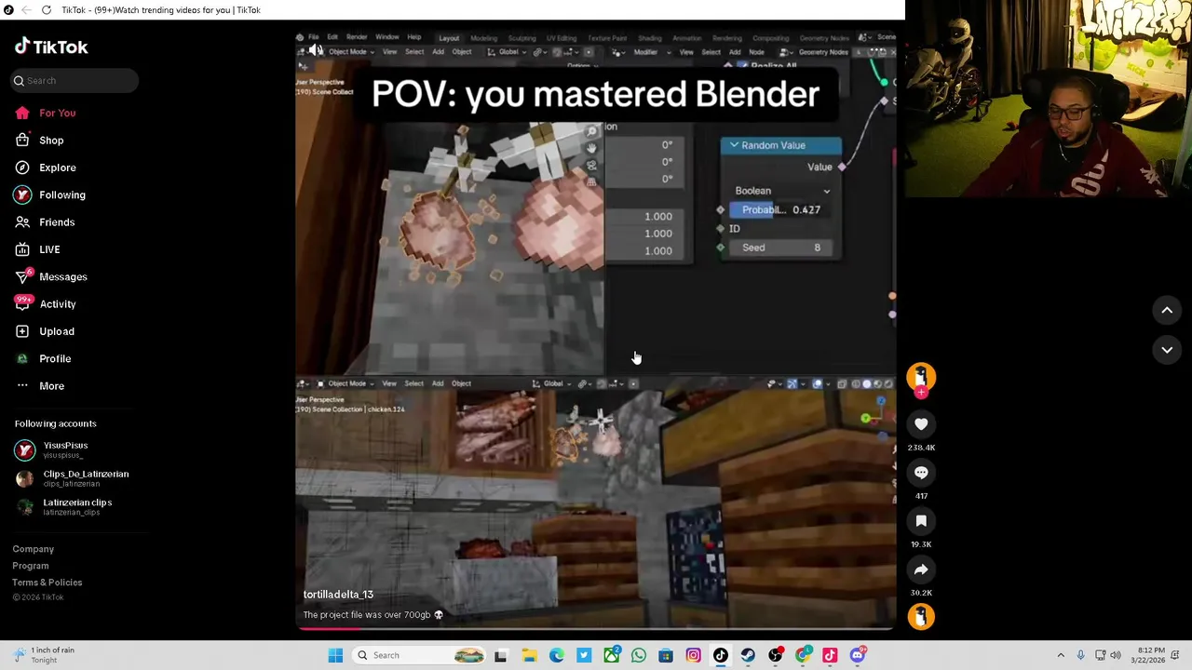Open Instagram from the taskbar
Screen dimensions: 1192x670
pyautogui.click(x=693, y=655)
